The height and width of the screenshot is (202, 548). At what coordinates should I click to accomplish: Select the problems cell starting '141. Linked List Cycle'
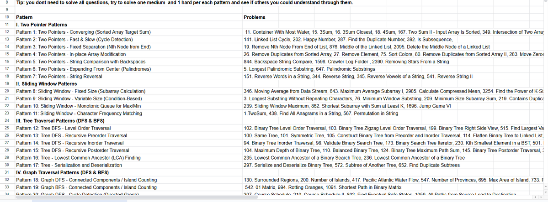348,39
